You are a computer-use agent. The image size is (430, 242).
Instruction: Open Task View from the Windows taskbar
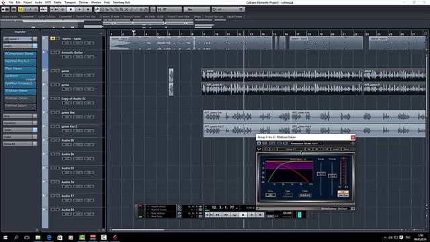click(x=27, y=237)
